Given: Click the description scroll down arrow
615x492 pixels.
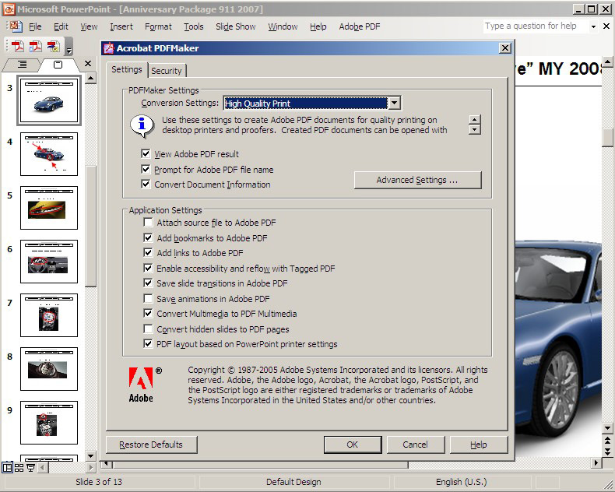Looking at the screenshot, I should tap(475, 129).
